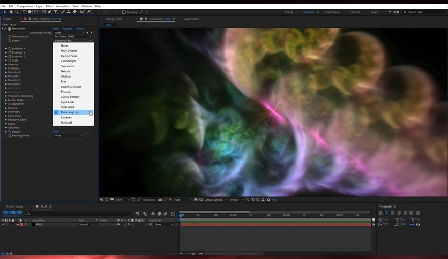Screen dimensions: 448x259
Task: Select the Type tool
Action: coord(55,12)
